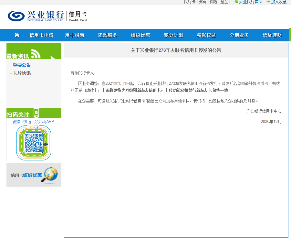The image size is (291, 240).
Task: Collapse the 重要公告 section using its minus sign
Action: coord(11,65)
